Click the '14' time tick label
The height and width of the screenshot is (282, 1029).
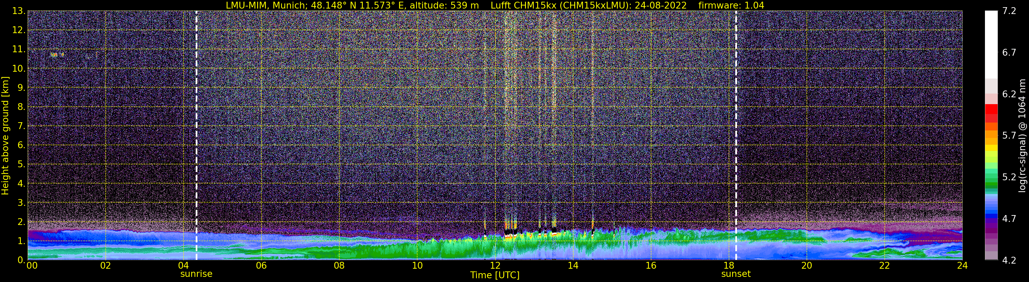coord(573,266)
